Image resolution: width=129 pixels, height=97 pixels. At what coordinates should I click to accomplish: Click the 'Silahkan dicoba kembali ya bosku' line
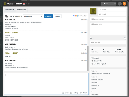[x=17, y=67]
